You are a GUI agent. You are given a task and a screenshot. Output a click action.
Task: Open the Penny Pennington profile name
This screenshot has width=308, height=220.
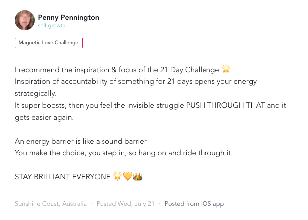(x=68, y=17)
